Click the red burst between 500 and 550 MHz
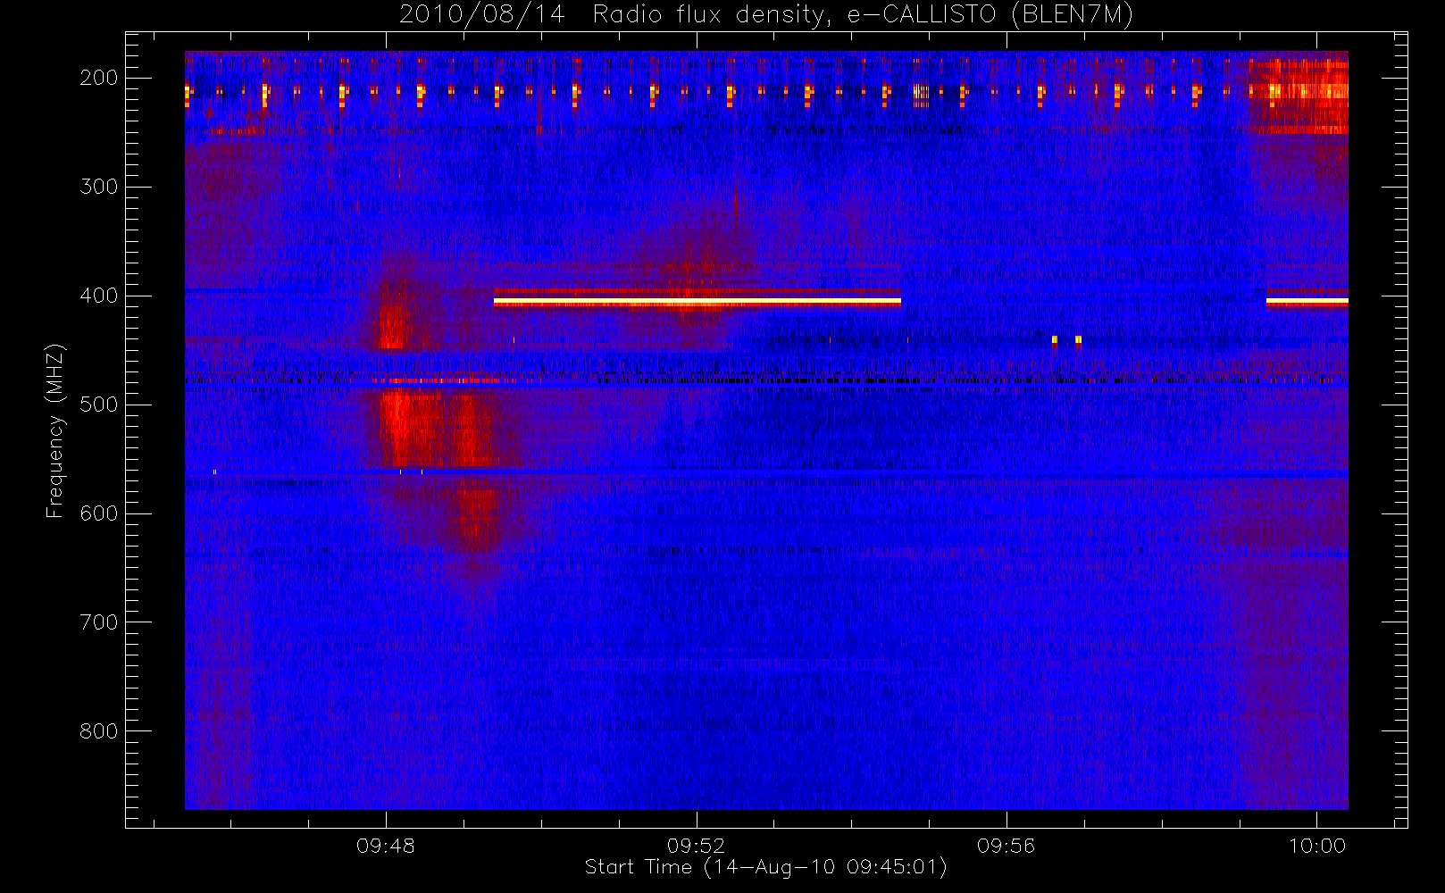The image size is (1445, 893). tap(436, 429)
